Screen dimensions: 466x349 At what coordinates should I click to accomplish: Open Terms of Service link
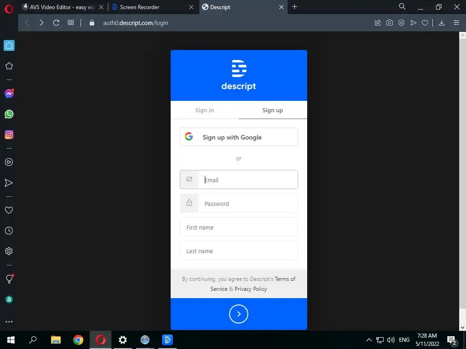(253, 284)
